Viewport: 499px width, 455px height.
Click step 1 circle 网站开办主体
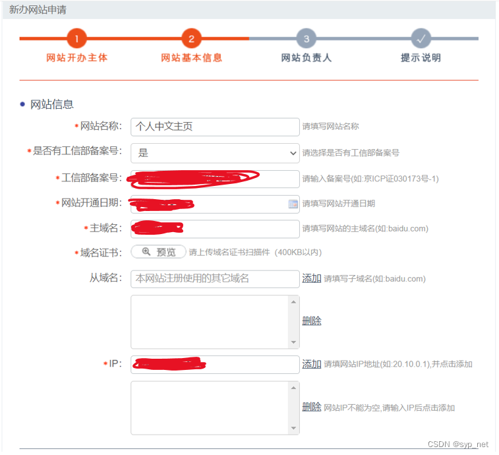[76, 38]
